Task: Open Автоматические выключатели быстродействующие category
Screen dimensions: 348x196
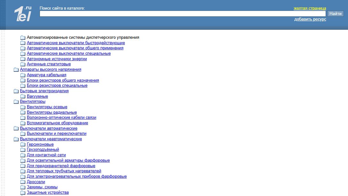Action: pos(76,43)
